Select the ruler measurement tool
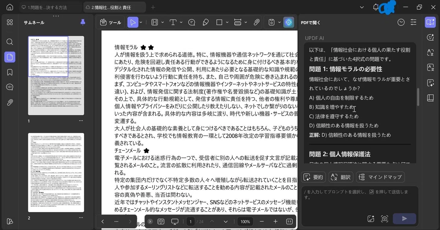This screenshot has height=230, width=440. pos(238,22)
